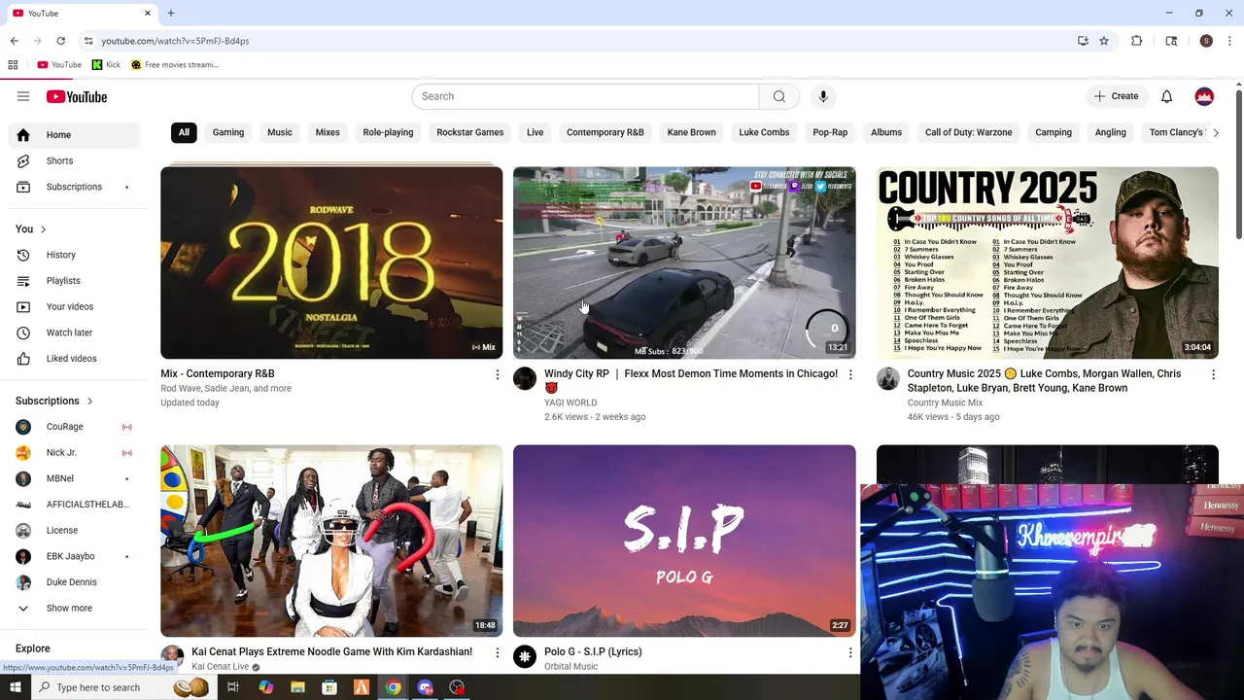Screen dimensions: 1244x700
Task: Open Kai Cenat Live channel link
Action: (x=220, y=667)
